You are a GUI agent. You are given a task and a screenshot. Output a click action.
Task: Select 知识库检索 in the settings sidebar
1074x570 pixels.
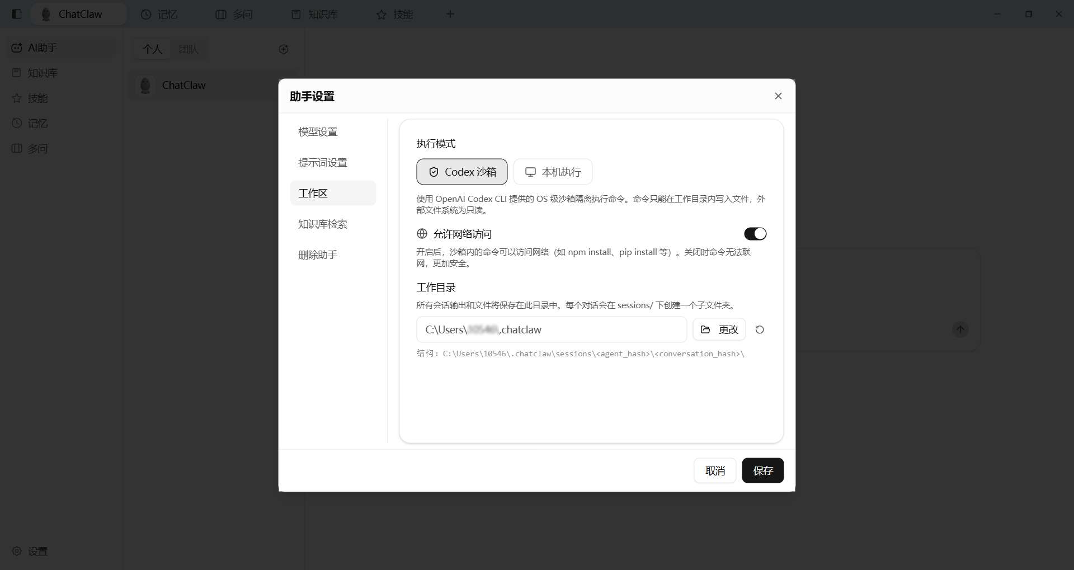(x=322, y=224)
